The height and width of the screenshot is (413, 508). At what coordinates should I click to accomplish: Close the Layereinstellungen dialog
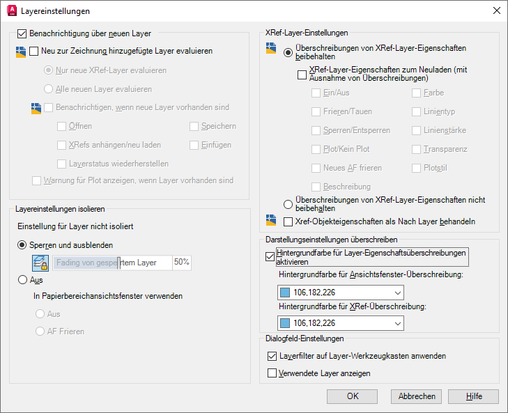(x=496, y=10)
